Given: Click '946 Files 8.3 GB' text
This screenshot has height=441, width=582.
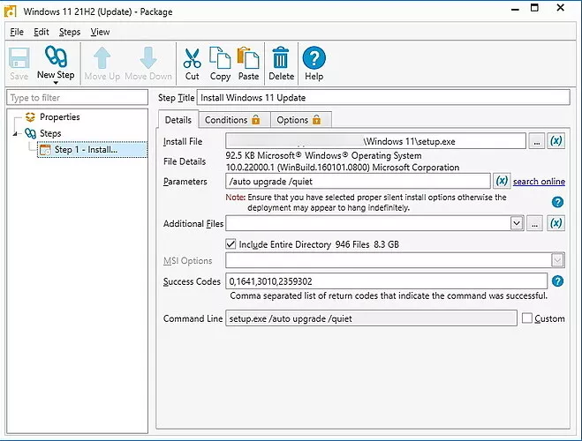Looking at the screenshot, I should (x=367, y=244).
